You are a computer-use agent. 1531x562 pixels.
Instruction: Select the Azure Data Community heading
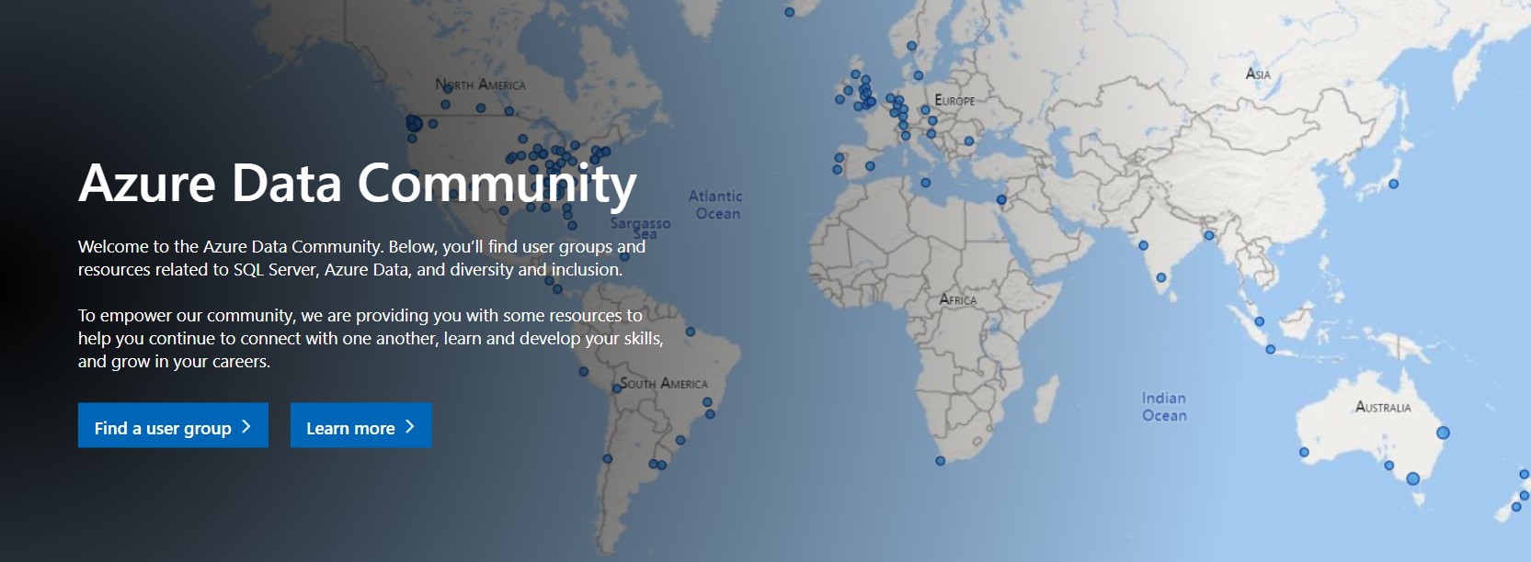pyautogui.click(x=358, y=184)
